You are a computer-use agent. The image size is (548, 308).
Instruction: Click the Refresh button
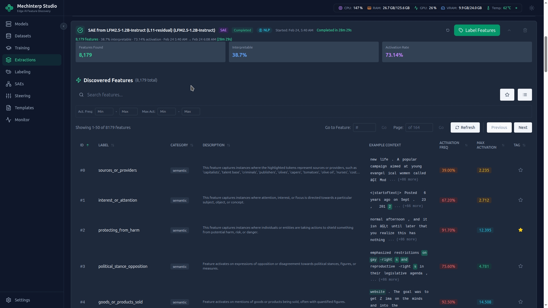coord(465,127)
